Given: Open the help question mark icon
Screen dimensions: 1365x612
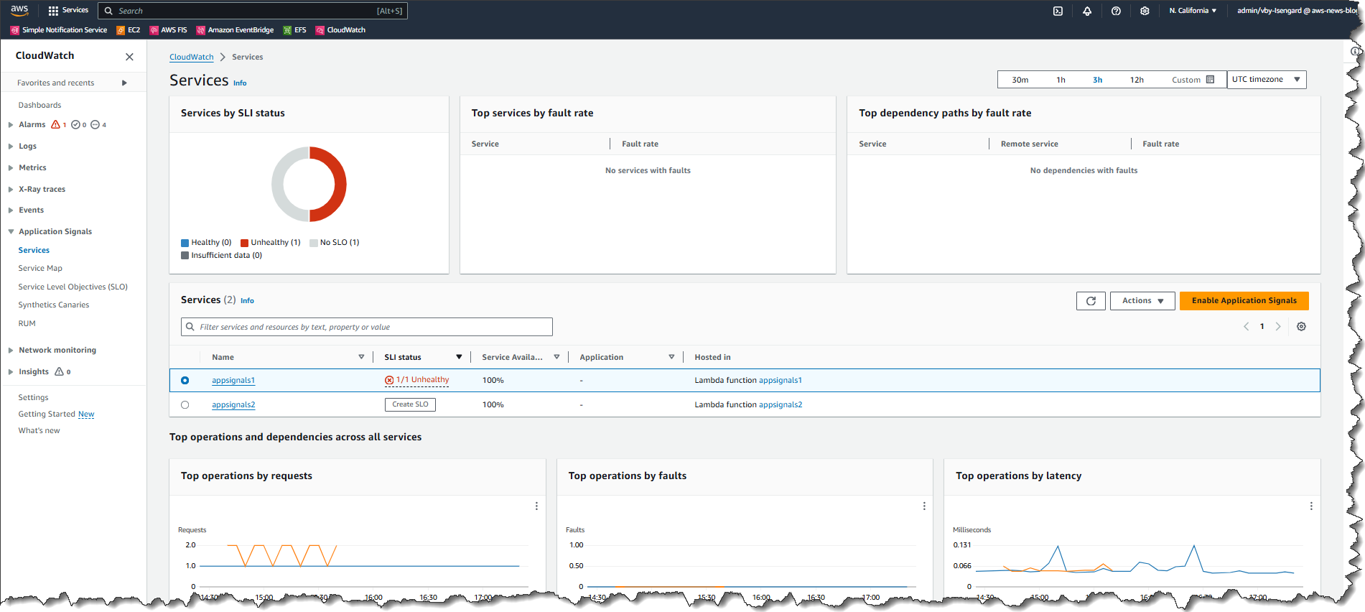Looking at the screenshot, I should click(1116, 11).
